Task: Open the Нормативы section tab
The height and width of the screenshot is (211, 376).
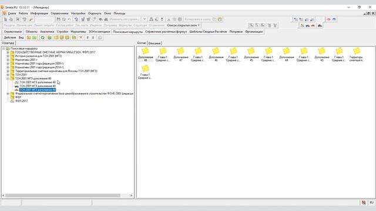Action: point(78,32)
